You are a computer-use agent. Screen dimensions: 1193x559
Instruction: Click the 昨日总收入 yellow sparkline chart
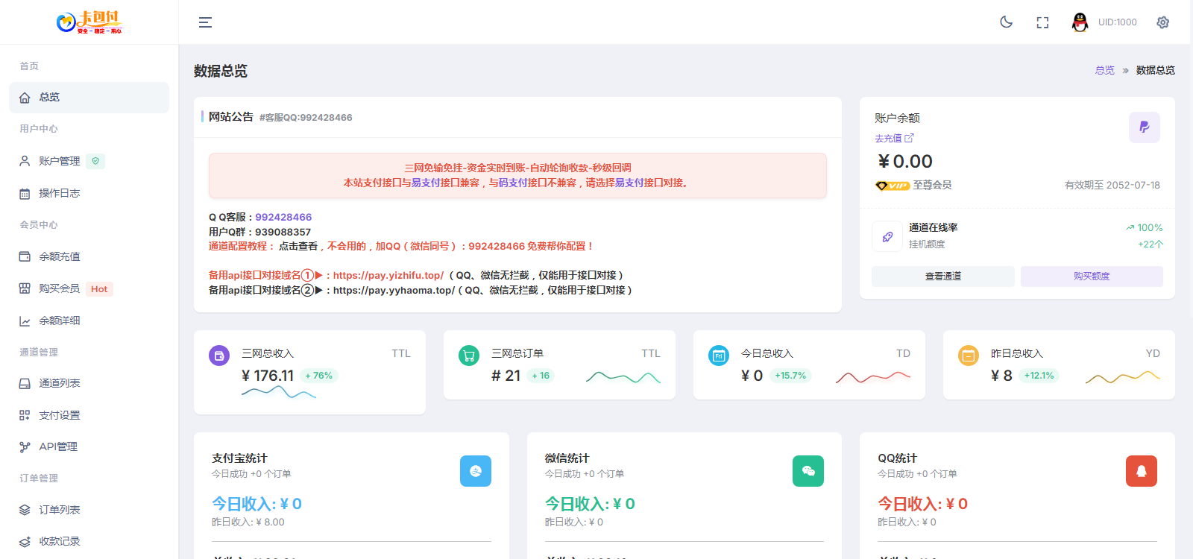point(1123,377)
